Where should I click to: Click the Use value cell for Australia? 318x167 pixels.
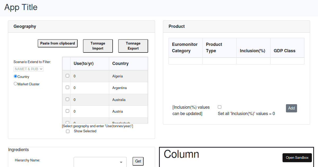[90, 100]
